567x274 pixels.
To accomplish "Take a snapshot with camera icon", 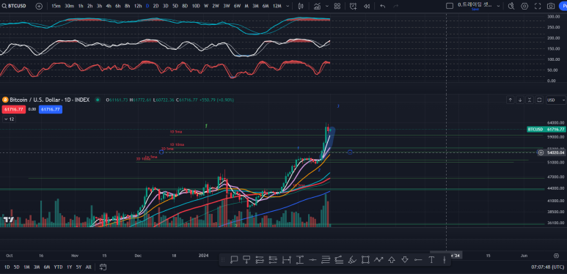I will pyautogui.click(x=551, y=6).
